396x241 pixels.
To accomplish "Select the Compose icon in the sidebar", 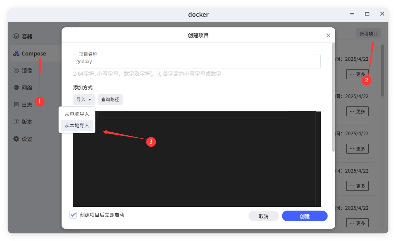I will 16,53.
